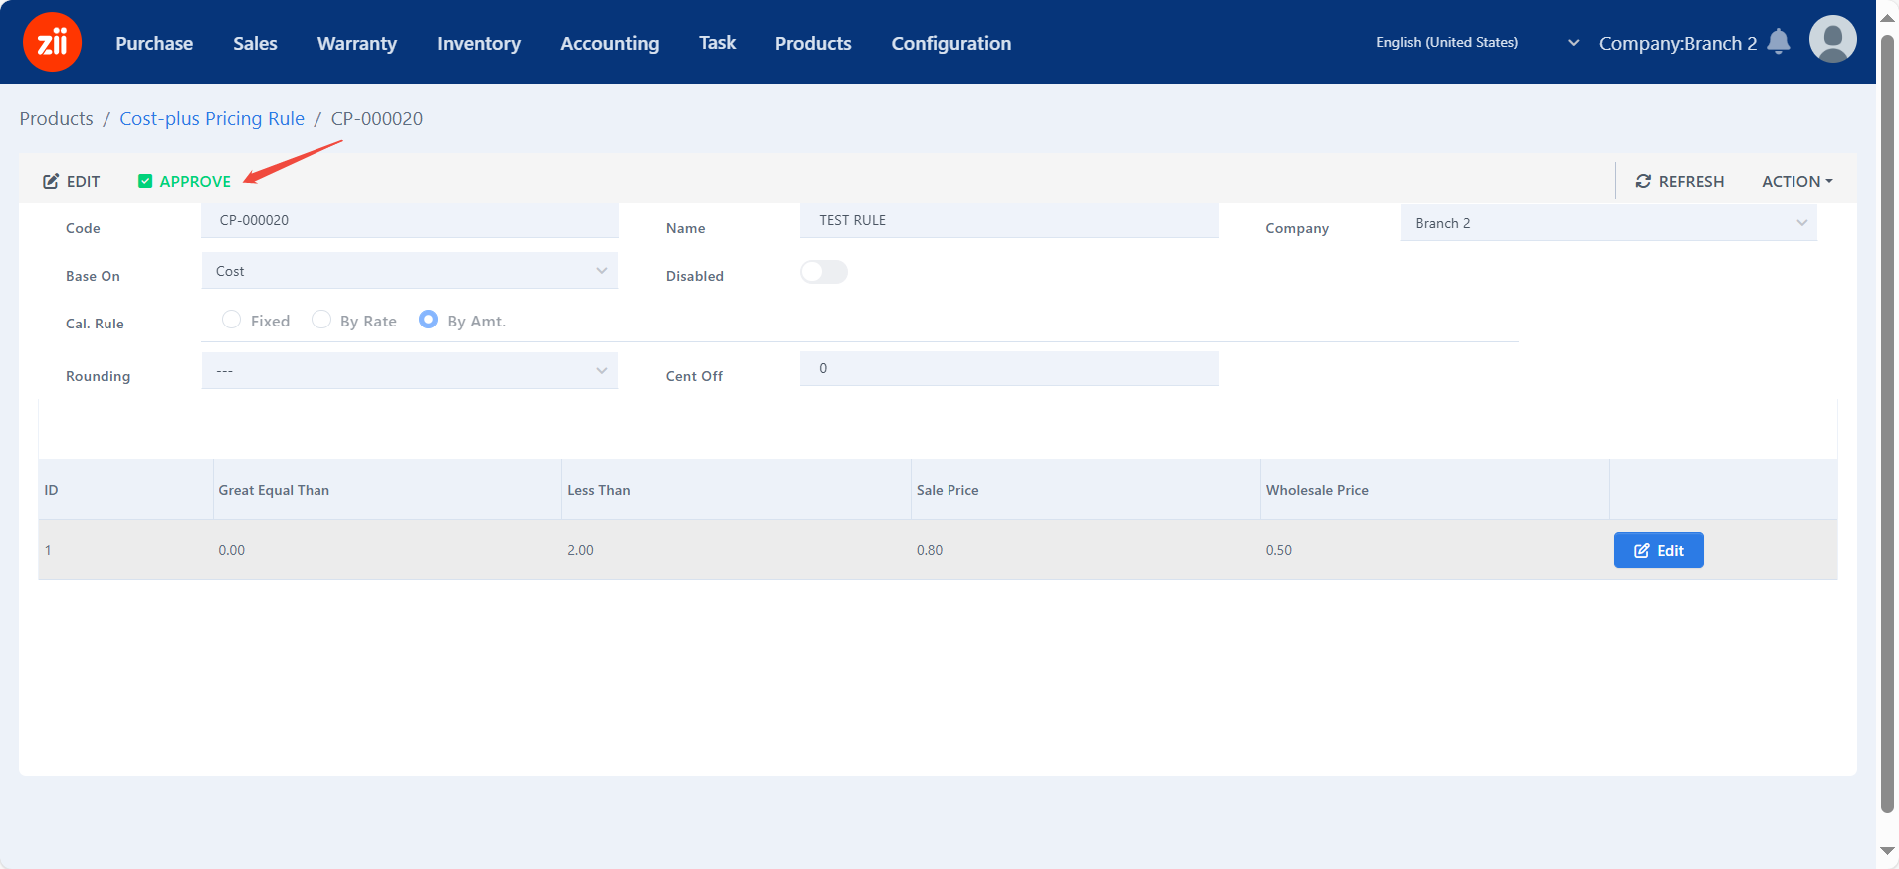Open the user profile avatar
The height and width of the screenshot is (869, 1899).
click(1832, 41)
